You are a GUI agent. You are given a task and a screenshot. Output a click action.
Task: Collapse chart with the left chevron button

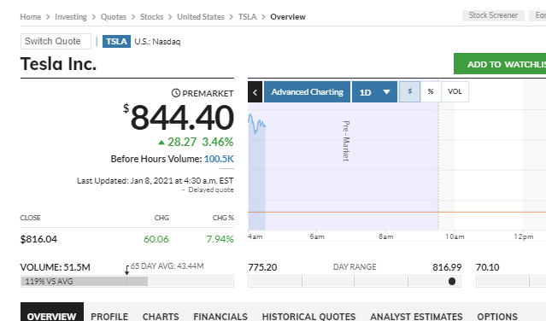(x=255, y=92)
